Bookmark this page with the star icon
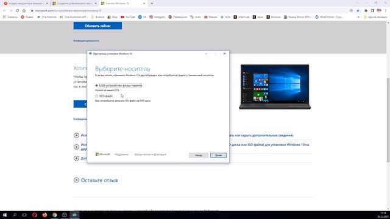The width and height of the screenshot is (390, 219). coord(358,11)
